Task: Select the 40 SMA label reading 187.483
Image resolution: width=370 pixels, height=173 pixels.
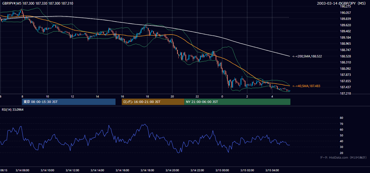Action: (306, 86)
